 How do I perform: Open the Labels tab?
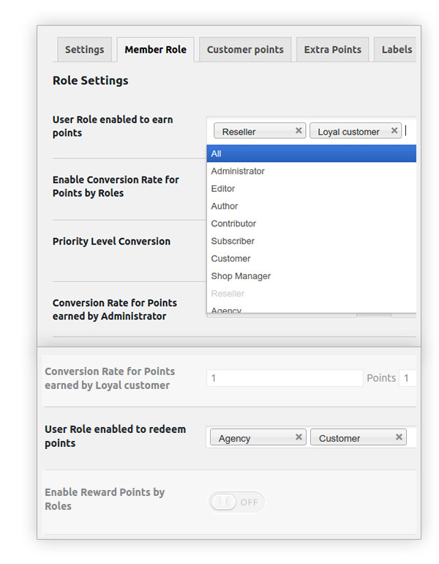tap(395, 50)
